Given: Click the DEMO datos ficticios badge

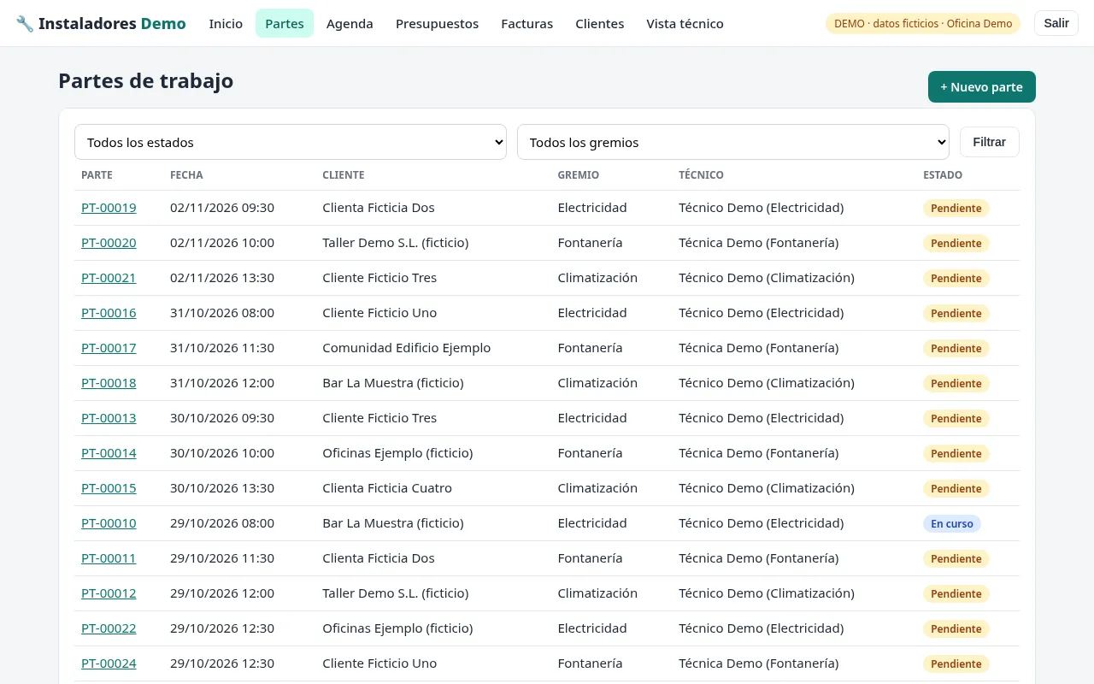Looking at the screenshot, I should (923, 24).
